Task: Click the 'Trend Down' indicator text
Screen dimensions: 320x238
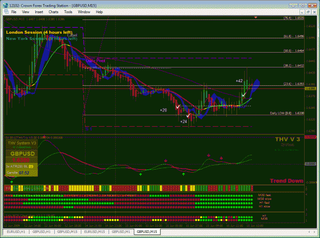Action: (x=287, y=181)
